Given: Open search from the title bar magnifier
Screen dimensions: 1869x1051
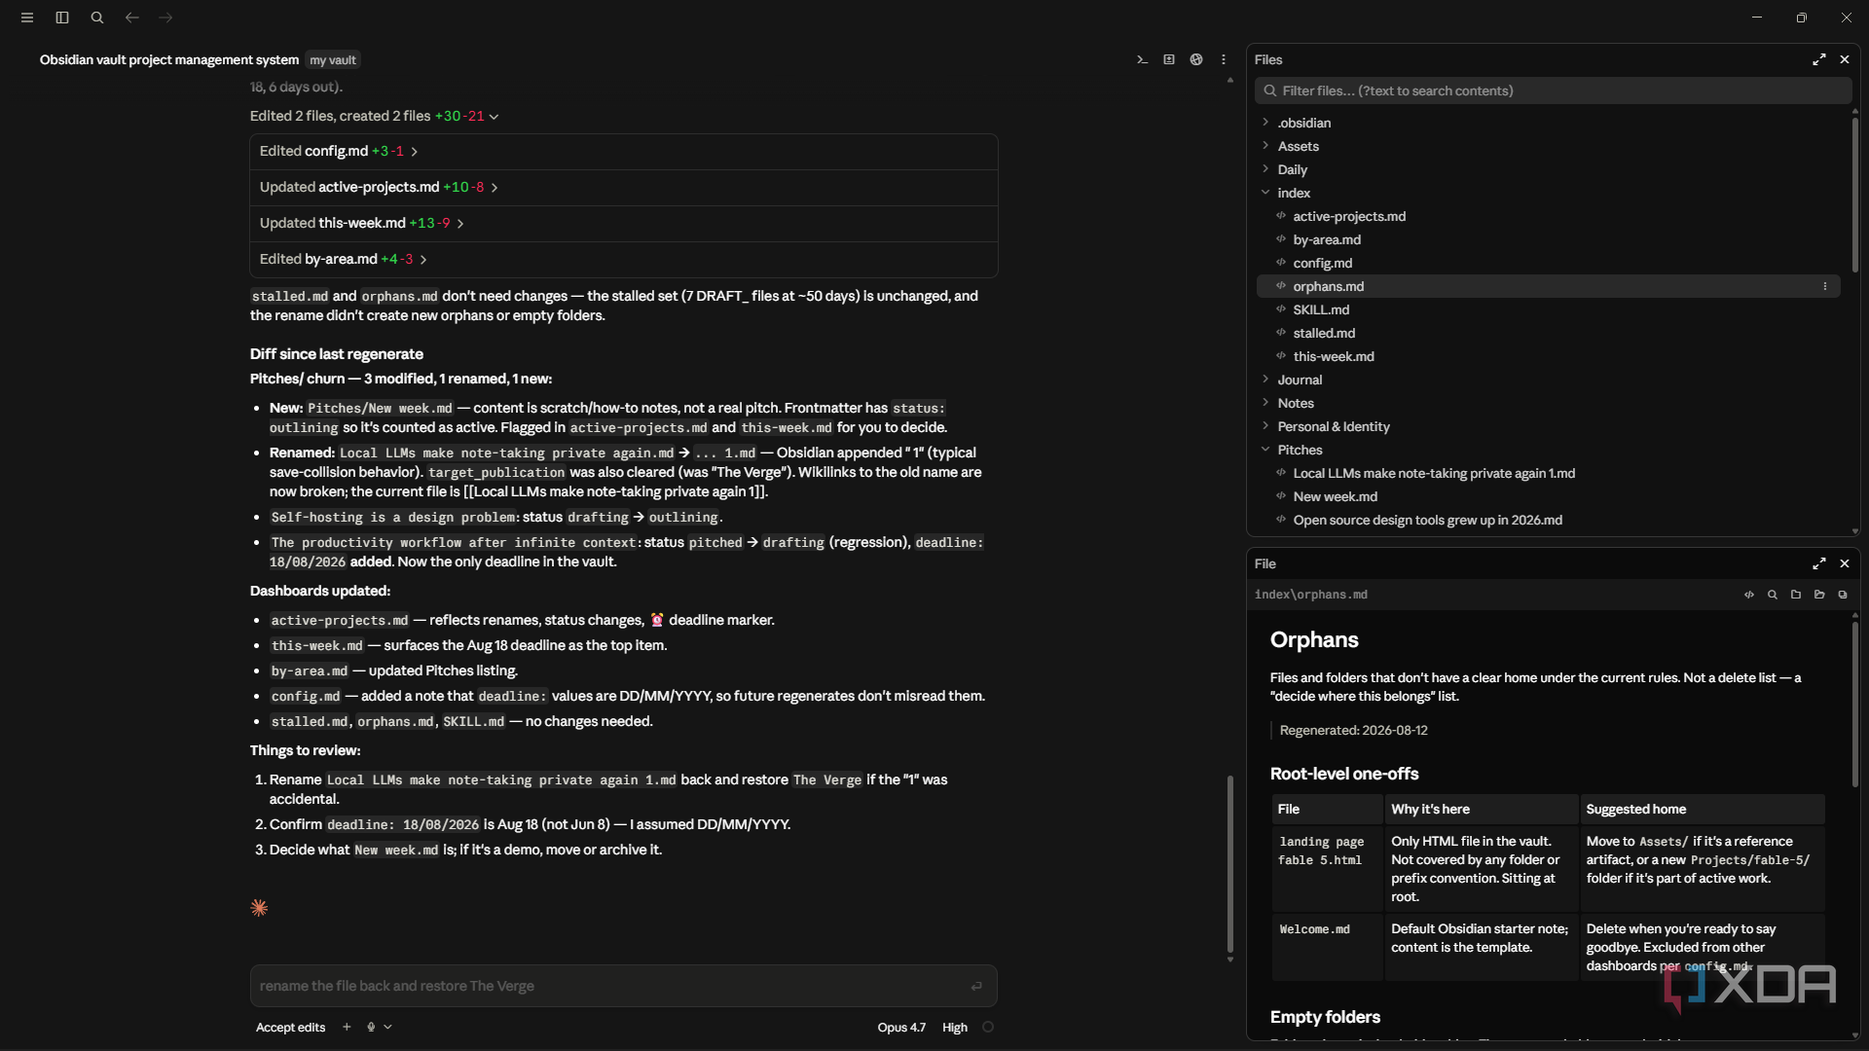Looking at the screenshot, I should (x=97, y=18).
